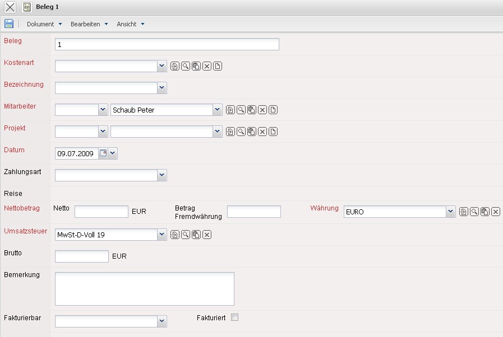Close the Beleg 1 form with X
Image resolution: width=503 pixels, height=337 pixels.
[x=10, y=7]
